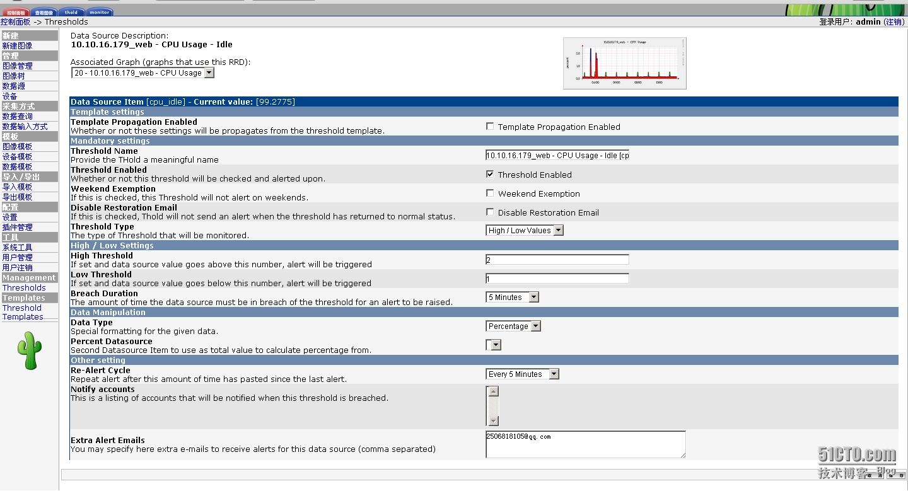908x491 pixels.
Task: Enable the Weekend Exemption checkbox
Action: 490,193
